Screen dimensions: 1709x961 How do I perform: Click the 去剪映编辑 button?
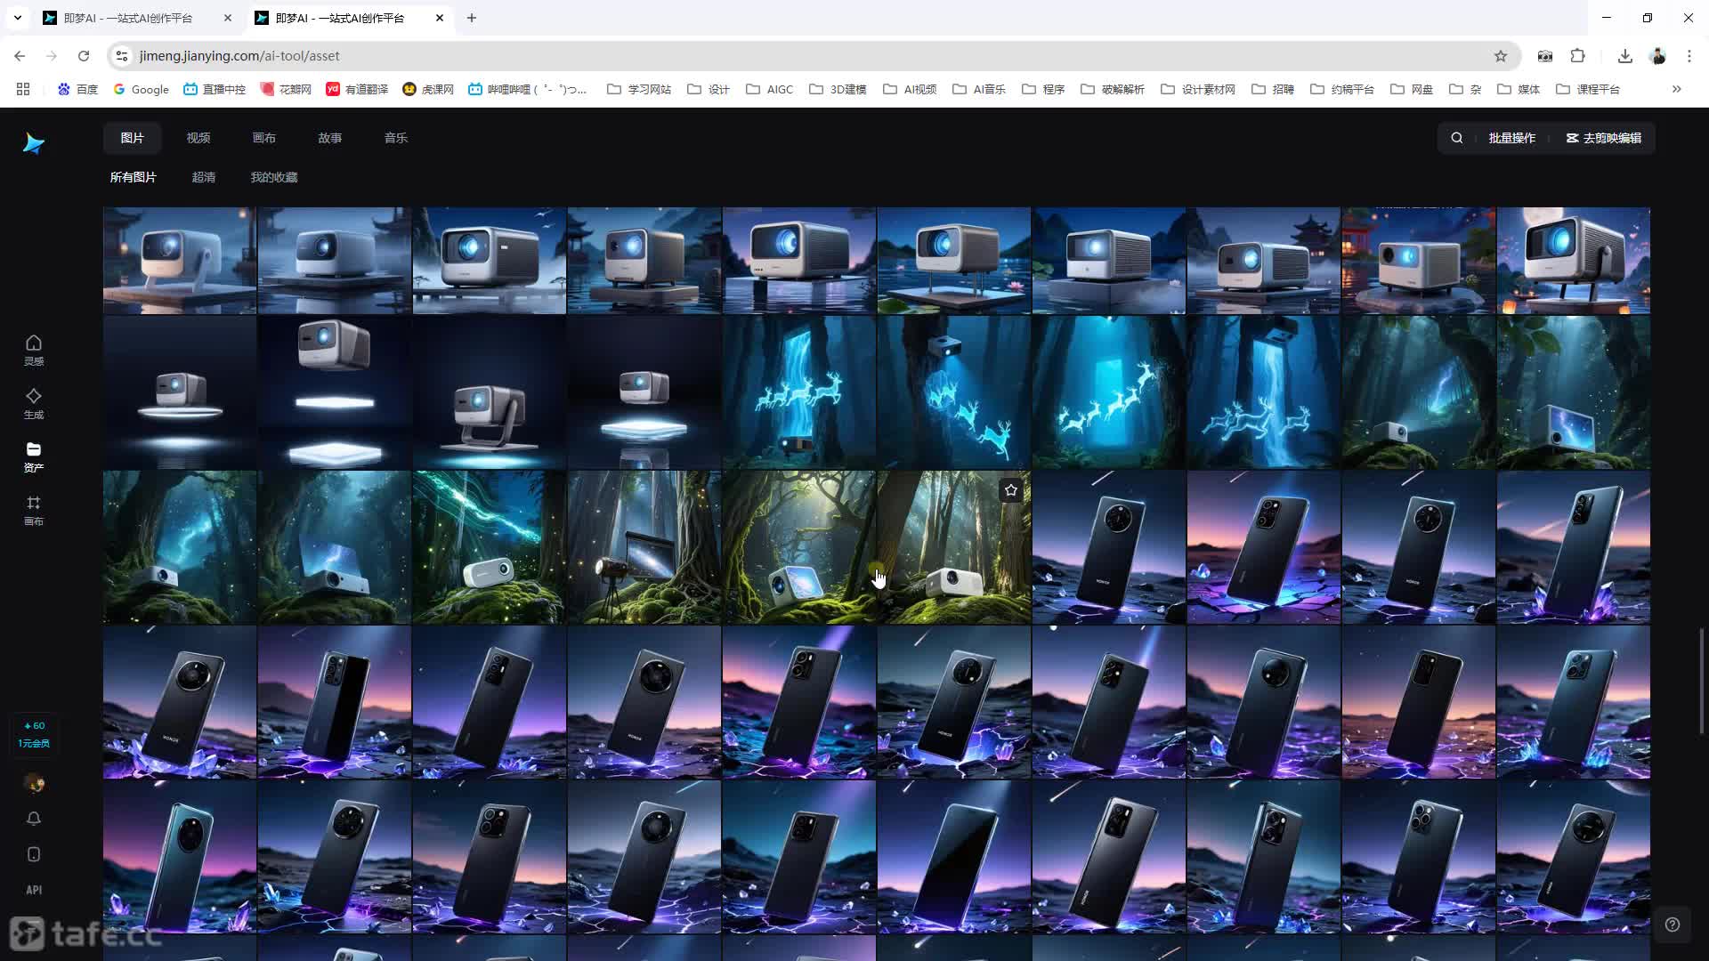click(x=1604, y=138)
